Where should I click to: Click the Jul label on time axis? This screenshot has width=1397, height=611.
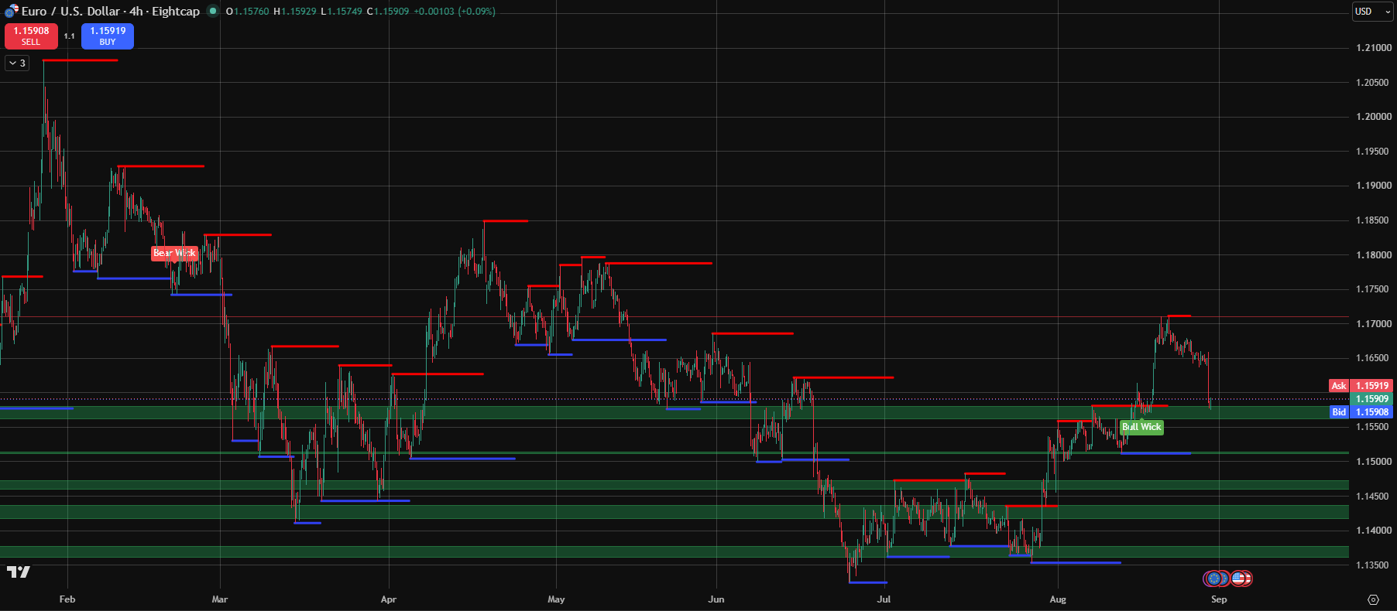coord(884,599)
